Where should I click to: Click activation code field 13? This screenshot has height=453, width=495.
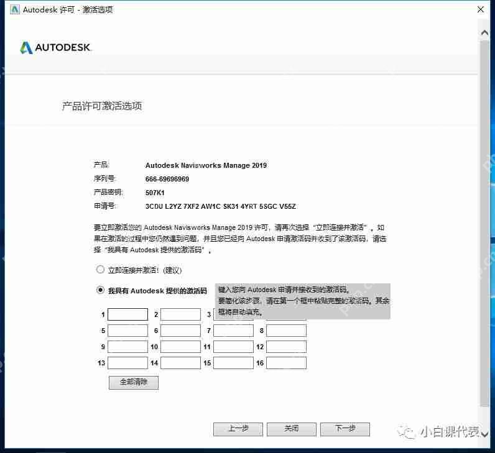click(127, 363)
